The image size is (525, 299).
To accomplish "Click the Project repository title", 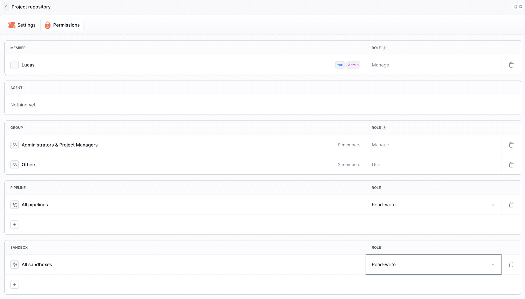I will pyautogui.click(x=31, y=7).
